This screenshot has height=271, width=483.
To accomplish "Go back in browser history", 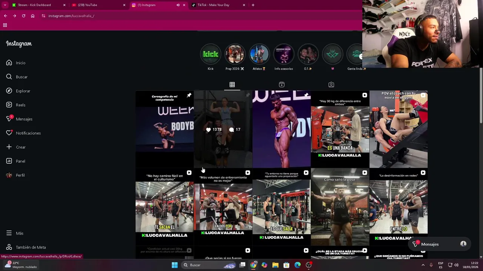I will click(x=5, y=16).
